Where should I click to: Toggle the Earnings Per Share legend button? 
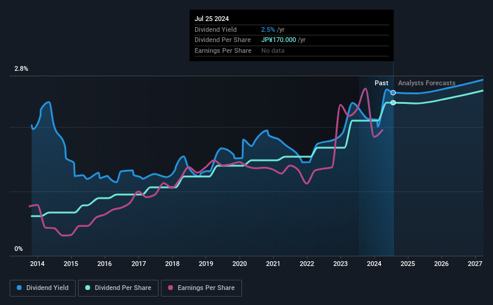tap(201, 288)
